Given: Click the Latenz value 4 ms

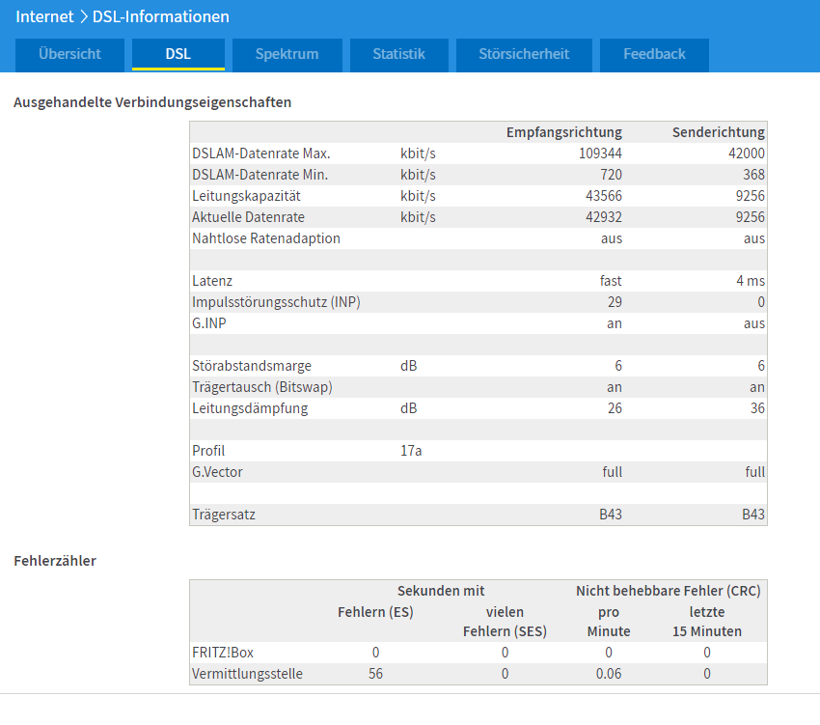Looking at the screenshot, I should point(751,281).
